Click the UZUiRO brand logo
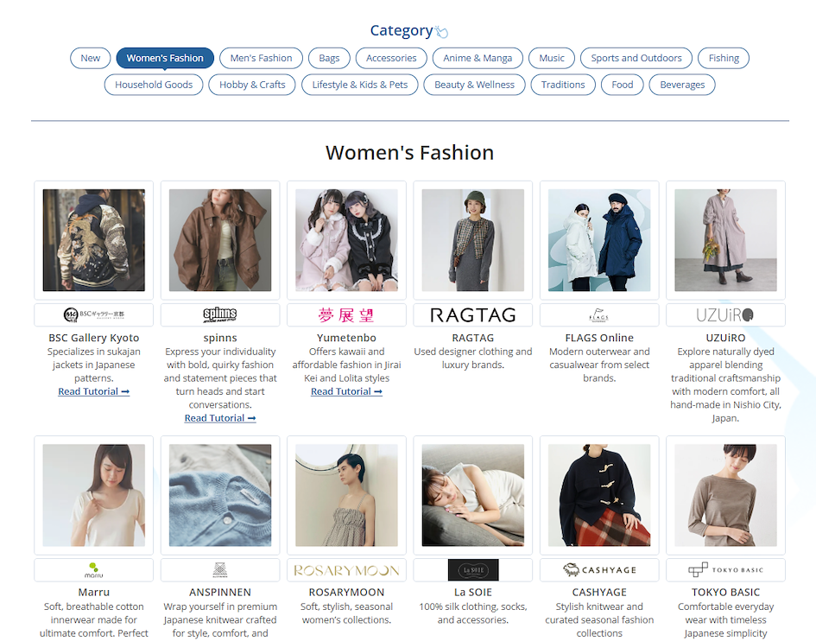Image resolution: width=816 pixels, height=641 pixels. coord(725,315)
